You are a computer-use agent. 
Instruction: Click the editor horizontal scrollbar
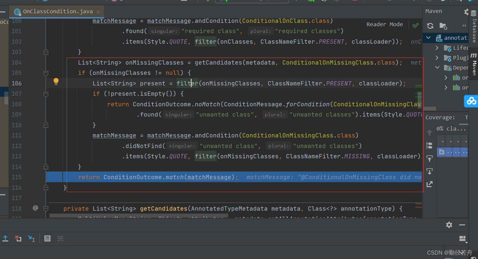(139, 216)
